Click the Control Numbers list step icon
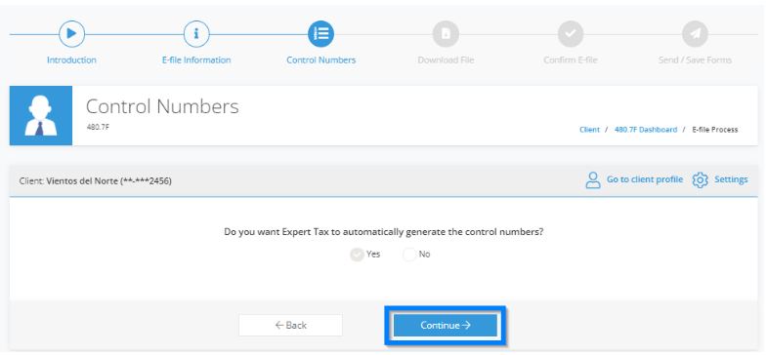The width and height of the screenshot is (767, 355). pyautogui.click(x=320, y=34)
